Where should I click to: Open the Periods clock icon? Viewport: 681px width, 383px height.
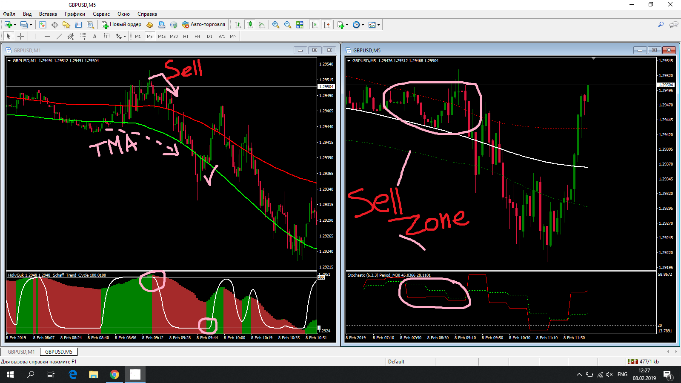tap(356, 25)
